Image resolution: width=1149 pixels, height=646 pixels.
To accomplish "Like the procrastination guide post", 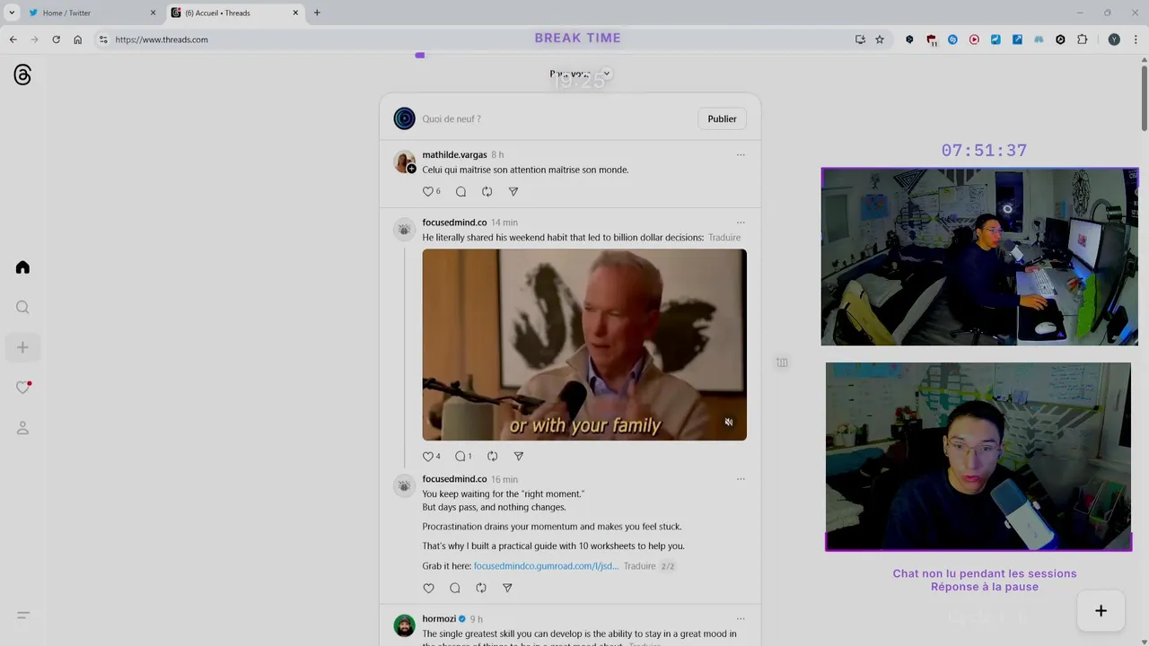I will 428,588.
